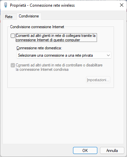Open the Connessione rete domestica combo box
127x157 pixels.
click(x=64, y=55)
